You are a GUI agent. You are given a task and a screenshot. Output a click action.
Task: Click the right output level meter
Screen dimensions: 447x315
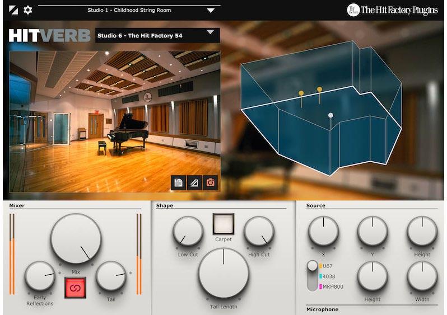coord(139,254)
